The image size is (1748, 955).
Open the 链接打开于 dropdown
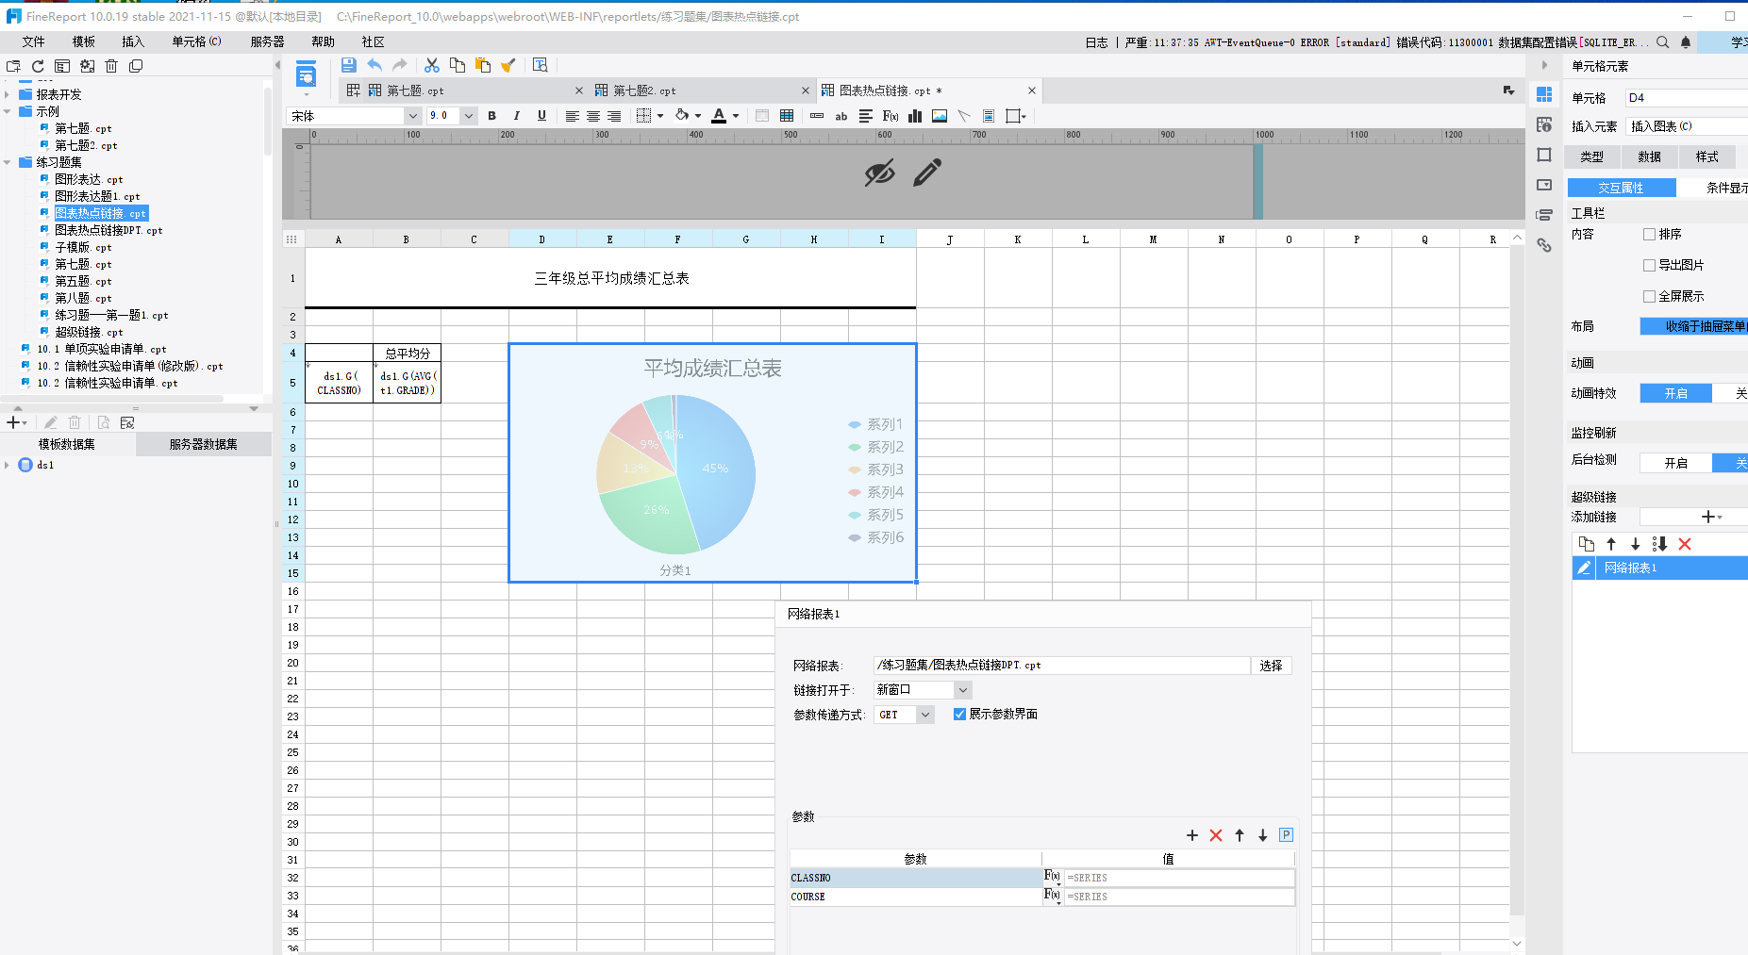[x=962, y=690]
